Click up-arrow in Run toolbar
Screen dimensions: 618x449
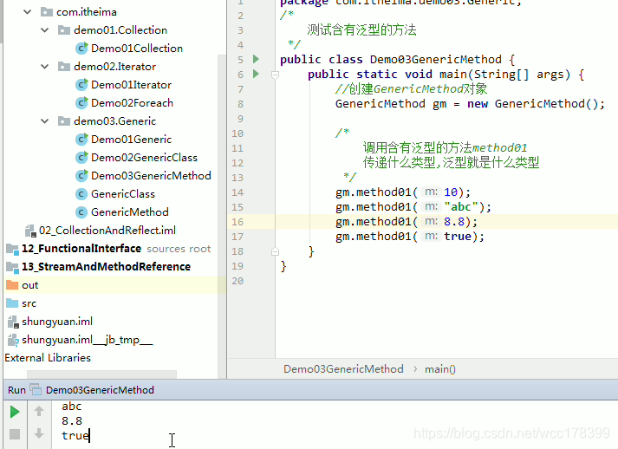39,411
